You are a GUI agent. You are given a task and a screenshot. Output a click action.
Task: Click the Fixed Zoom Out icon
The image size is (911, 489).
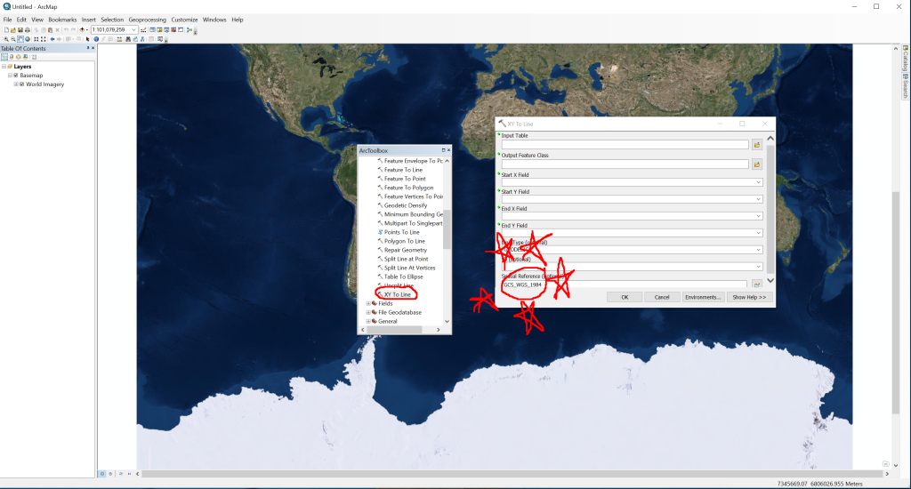(43, 39)
